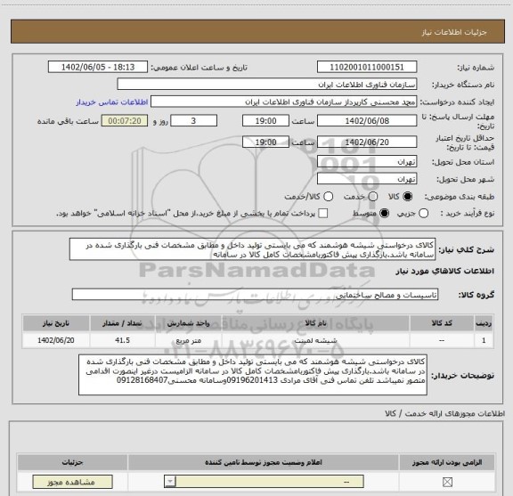Click the گروه کالا field تاسیسات و مصالح ساختمانی
This screenshot has height=496, width=513.
tap(255, 295)
